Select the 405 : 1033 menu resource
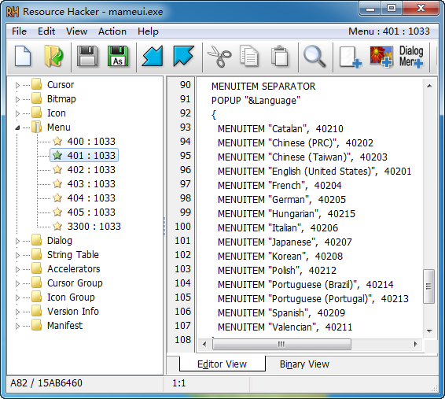 91,212
